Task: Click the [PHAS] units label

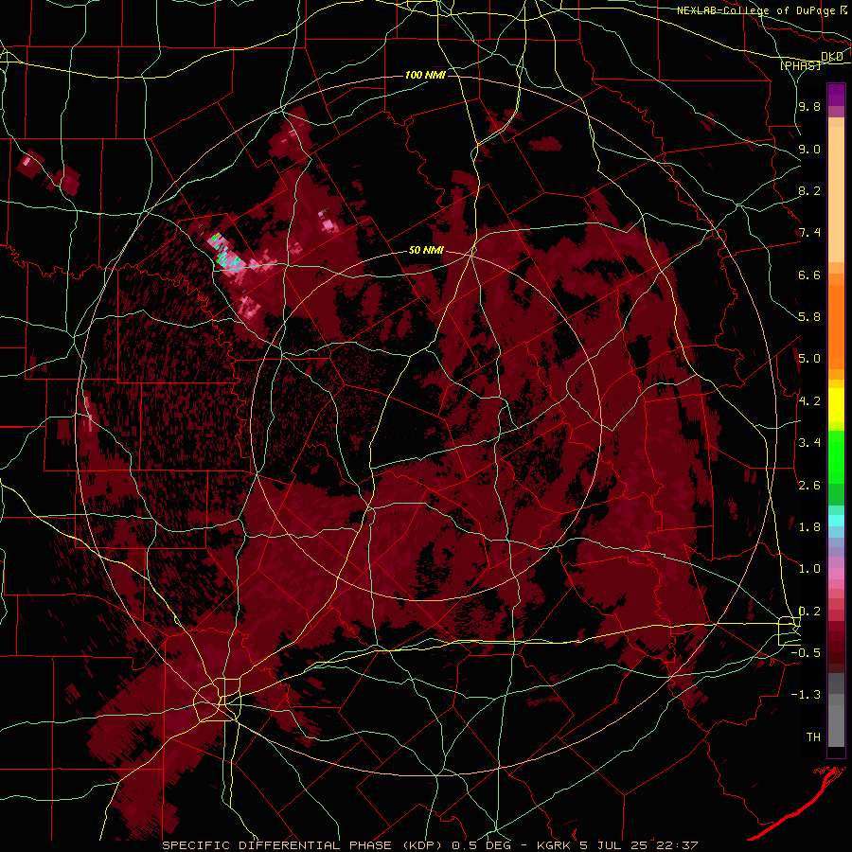Action: (800, 65)
